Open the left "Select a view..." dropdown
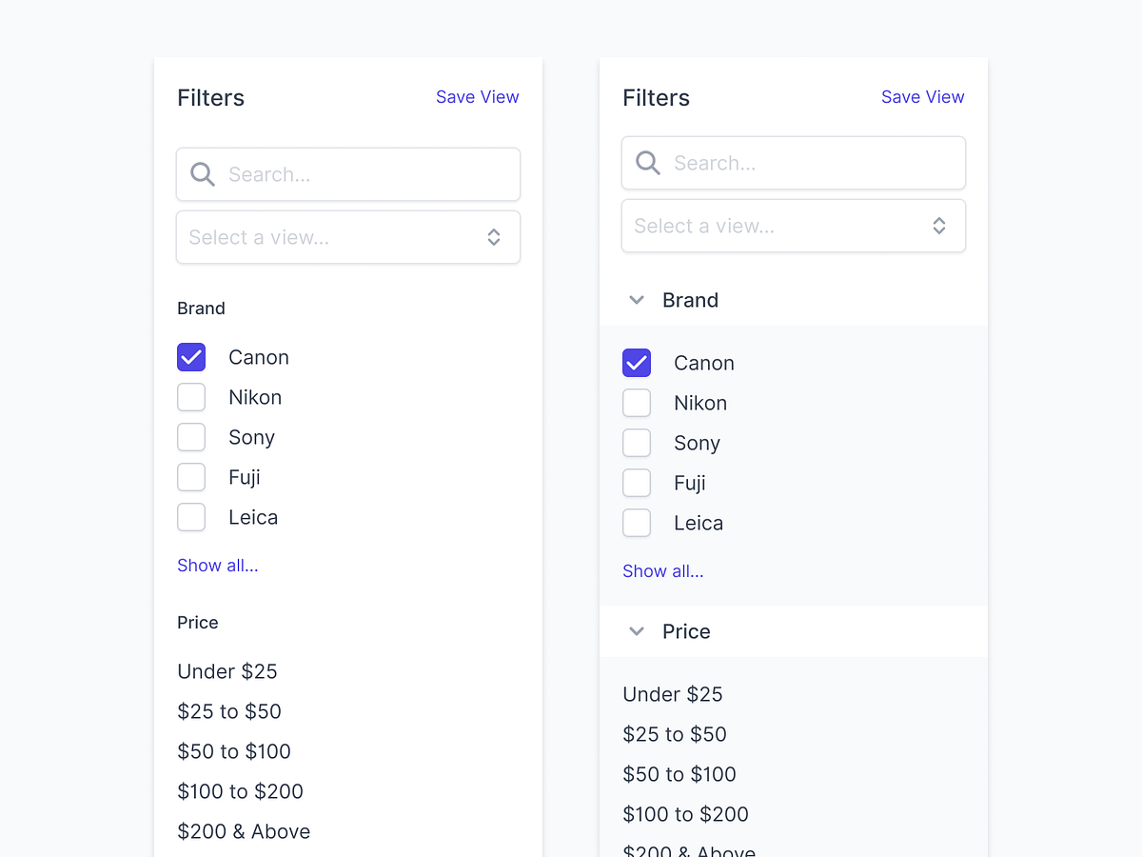The image size is (1142, 857). point(347,237)
